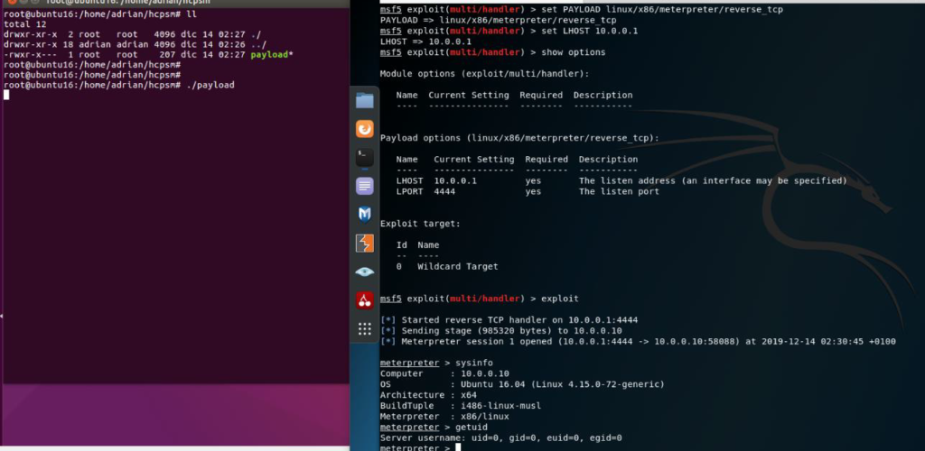925x451 pixels.
Task: Open Burp Suite from the dock
Action: (x=365, y=244)
